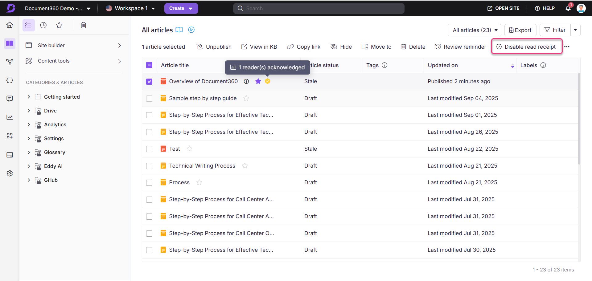This screenshot has height=281, width=592.
Task: Open the Workspace 1 dropdown
Action: click(x=130, y=8)
